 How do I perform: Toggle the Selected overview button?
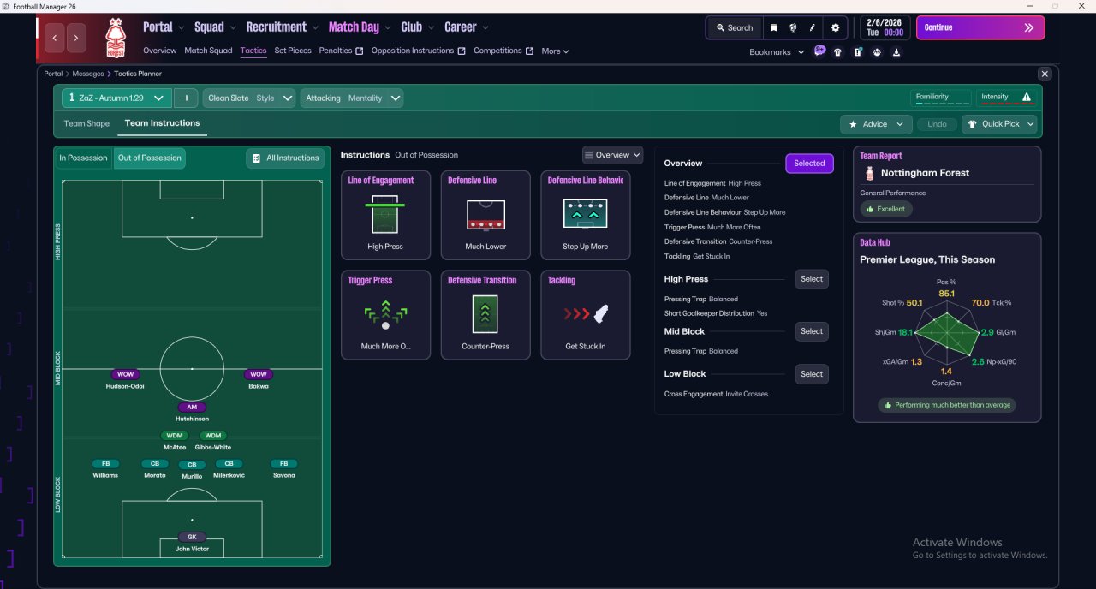[809, 164]
